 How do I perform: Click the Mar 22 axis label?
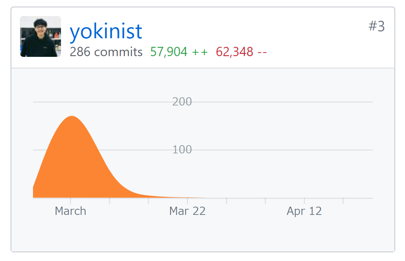coord(187,211)
